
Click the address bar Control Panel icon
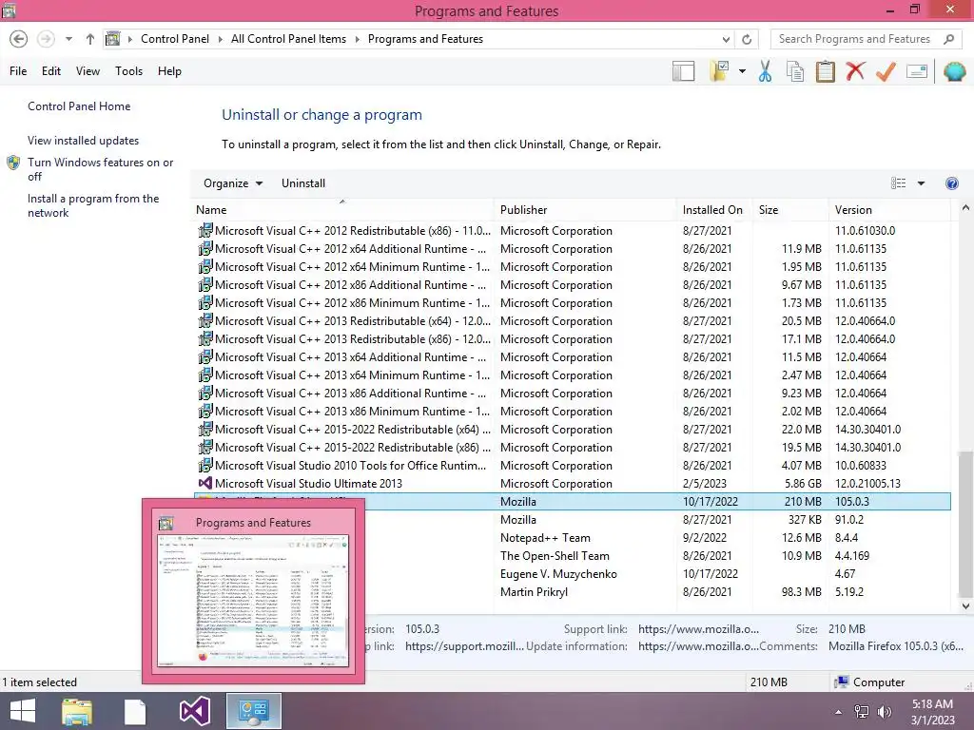coord(112,39)
